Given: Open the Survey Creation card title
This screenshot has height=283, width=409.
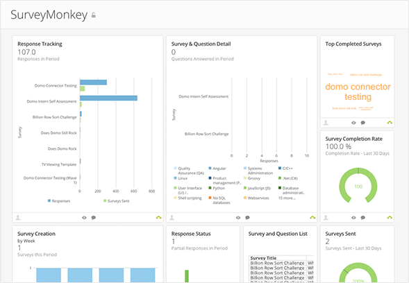Looking at the screenshot, I should point(37,234).
